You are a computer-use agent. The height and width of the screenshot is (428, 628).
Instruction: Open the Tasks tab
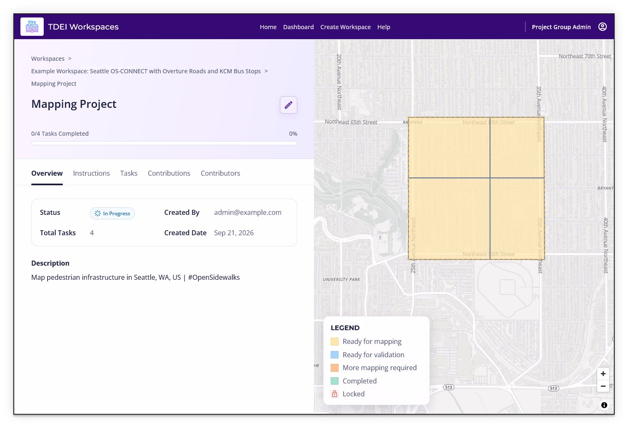point(129,173)
